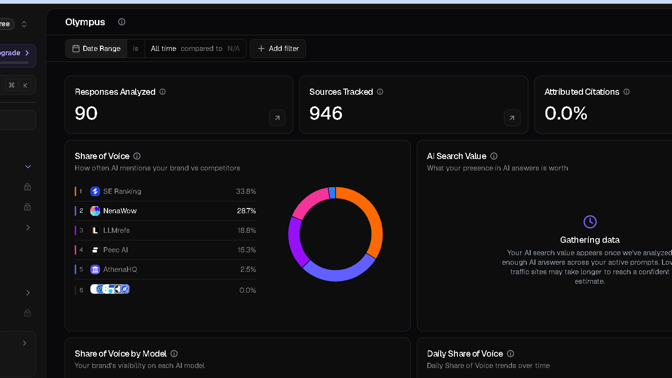Click the AthenaHQ logo icon
672x378 pixels.
[95, 269]
